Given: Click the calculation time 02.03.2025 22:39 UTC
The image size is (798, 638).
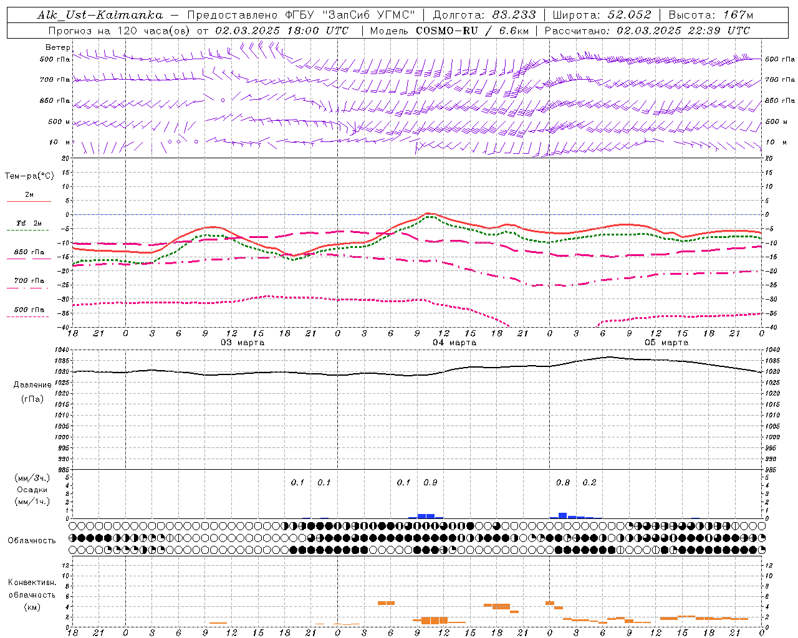Looking at the screenshot, I should [x=683, y=31].
